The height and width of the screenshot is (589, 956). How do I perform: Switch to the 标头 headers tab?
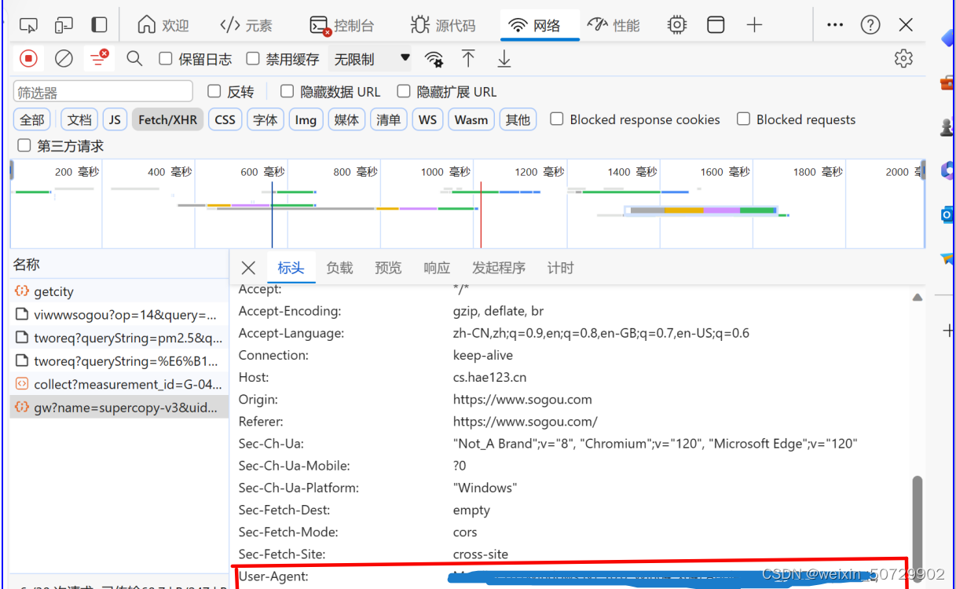(x=291, y=268)
